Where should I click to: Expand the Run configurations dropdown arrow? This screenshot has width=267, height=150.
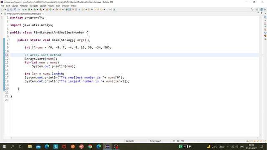[32, 10]
